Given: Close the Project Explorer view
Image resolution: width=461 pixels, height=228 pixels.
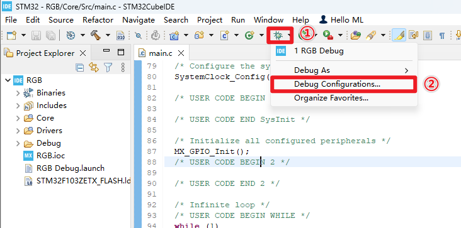Looking at the screenshot, I should click(83, 53).
